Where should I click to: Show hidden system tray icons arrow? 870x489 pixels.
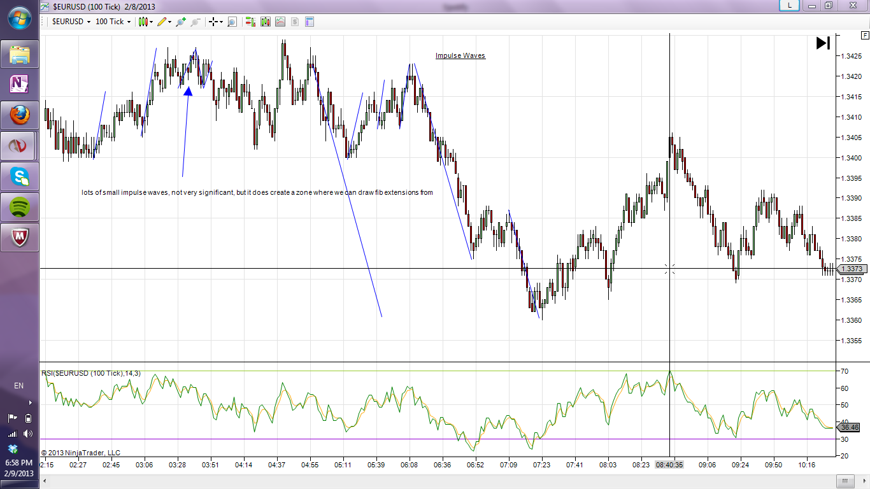click(x=30, y=402)
